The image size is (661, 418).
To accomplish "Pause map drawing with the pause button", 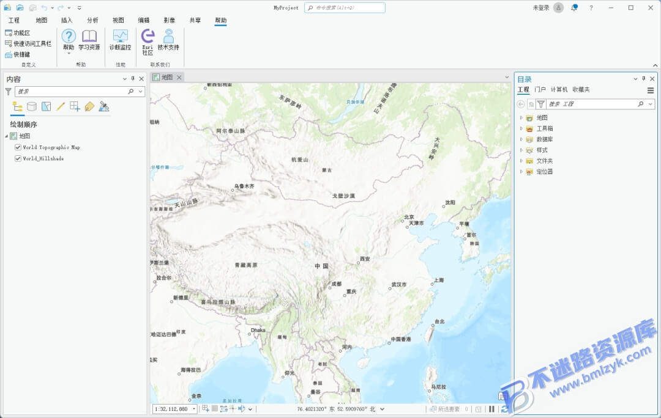I will pyautogui.click(x=491, y=409).
